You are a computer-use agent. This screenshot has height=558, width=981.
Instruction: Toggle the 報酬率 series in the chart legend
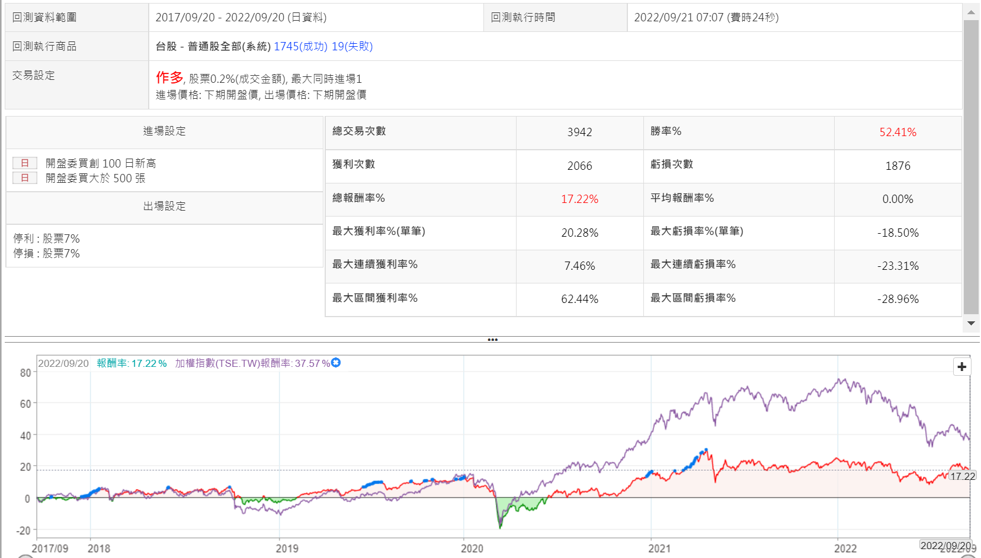click(x=132, y=363)
